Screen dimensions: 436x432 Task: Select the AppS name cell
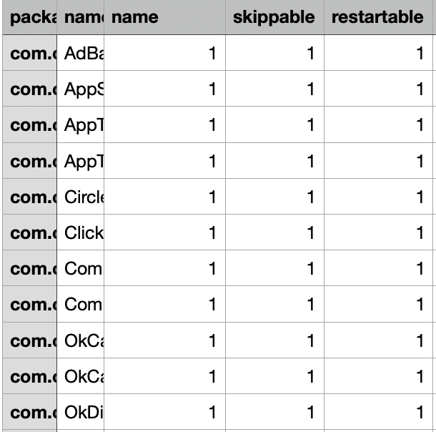(x=80, y=89)
